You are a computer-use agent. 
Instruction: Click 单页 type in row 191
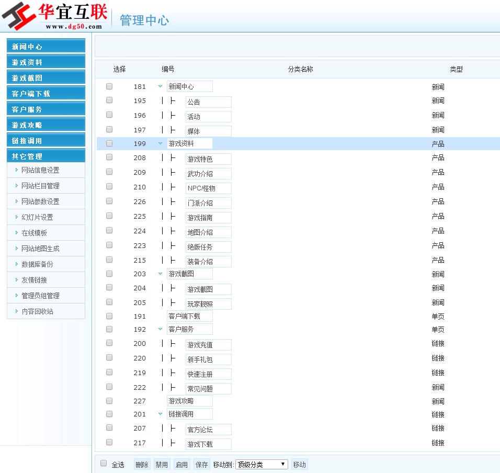438,317
